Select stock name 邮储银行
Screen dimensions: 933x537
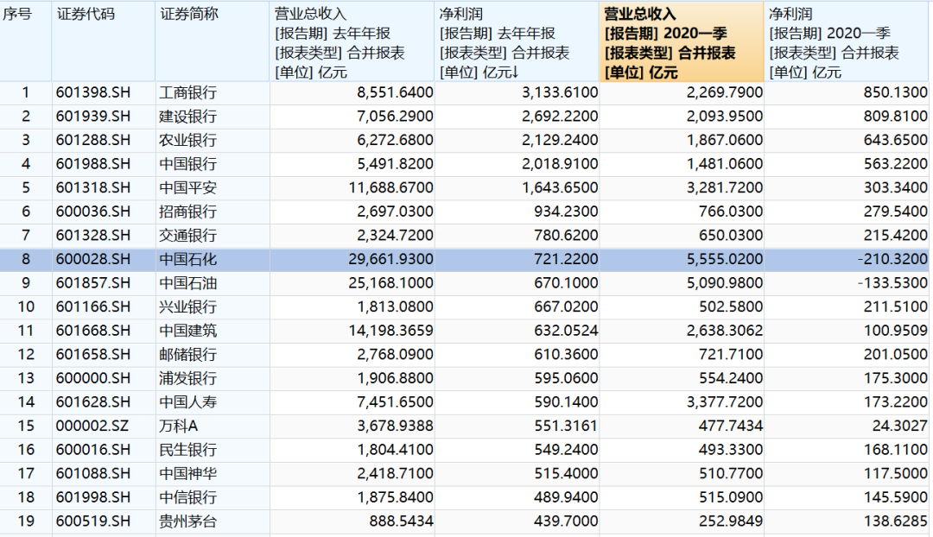coord(188,355)
